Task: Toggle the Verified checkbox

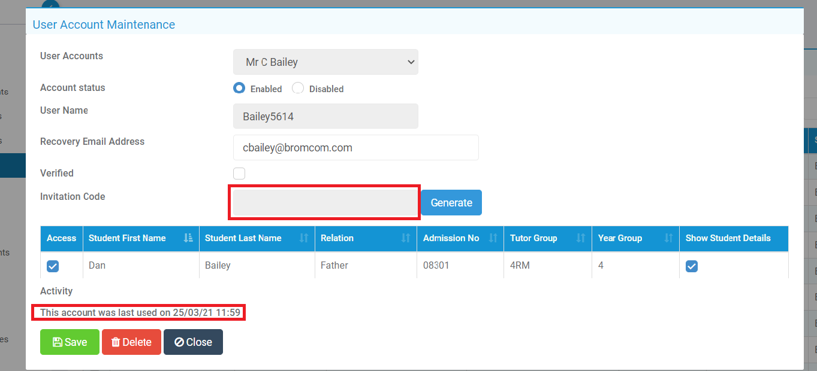Action: 239,173
